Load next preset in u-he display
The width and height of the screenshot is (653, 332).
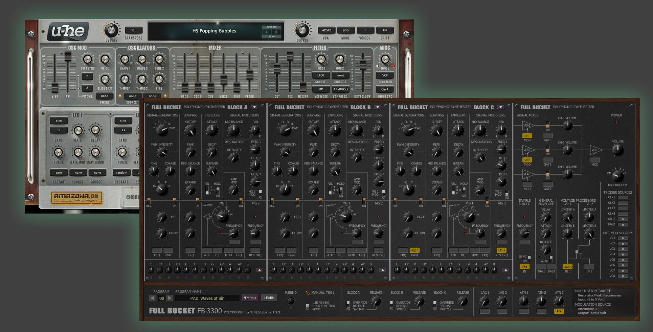tap(276, 32)
